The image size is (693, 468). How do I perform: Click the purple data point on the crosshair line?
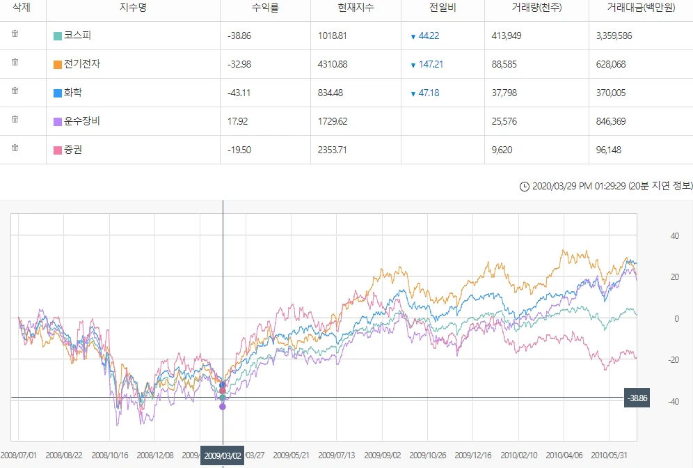click(223, 407)
